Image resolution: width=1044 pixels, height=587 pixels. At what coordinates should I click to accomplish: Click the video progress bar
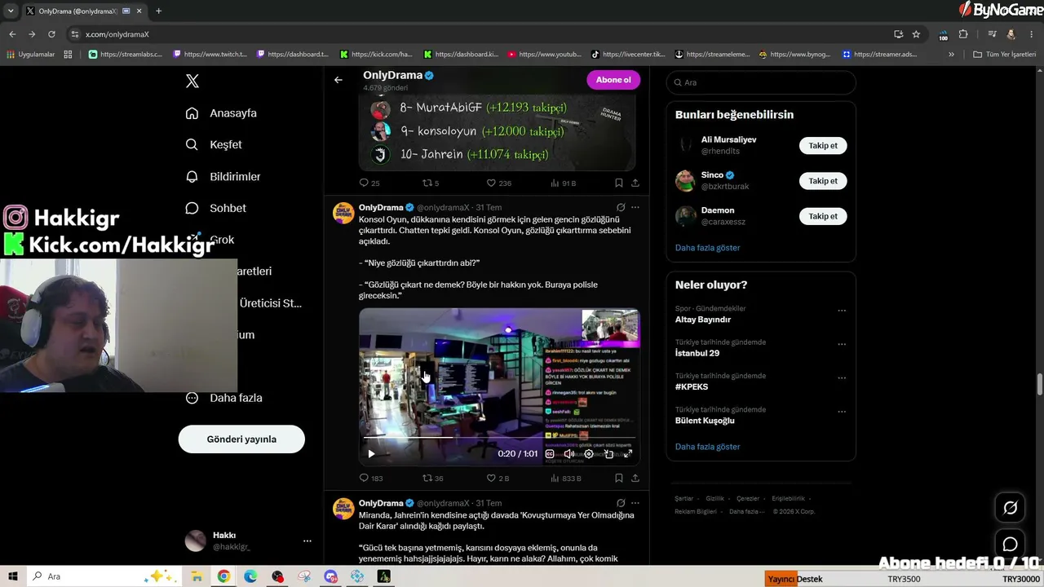pos(499,438)
